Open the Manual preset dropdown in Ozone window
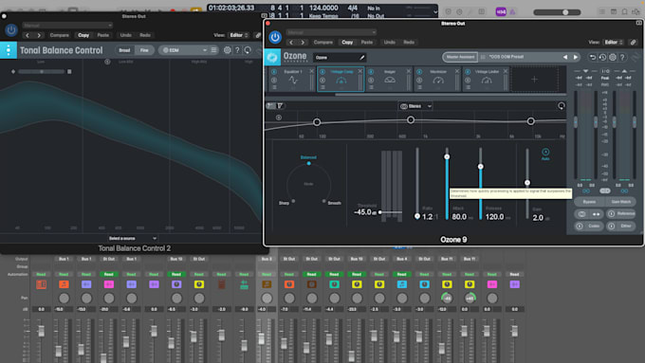This screenshot has height=363, width=645. pyautogui.click(x=331, y=32)
